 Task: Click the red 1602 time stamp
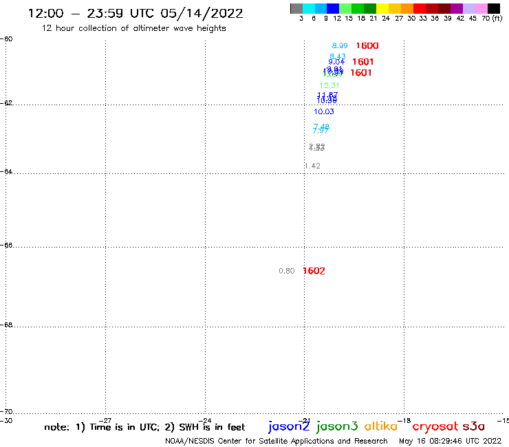314,271
